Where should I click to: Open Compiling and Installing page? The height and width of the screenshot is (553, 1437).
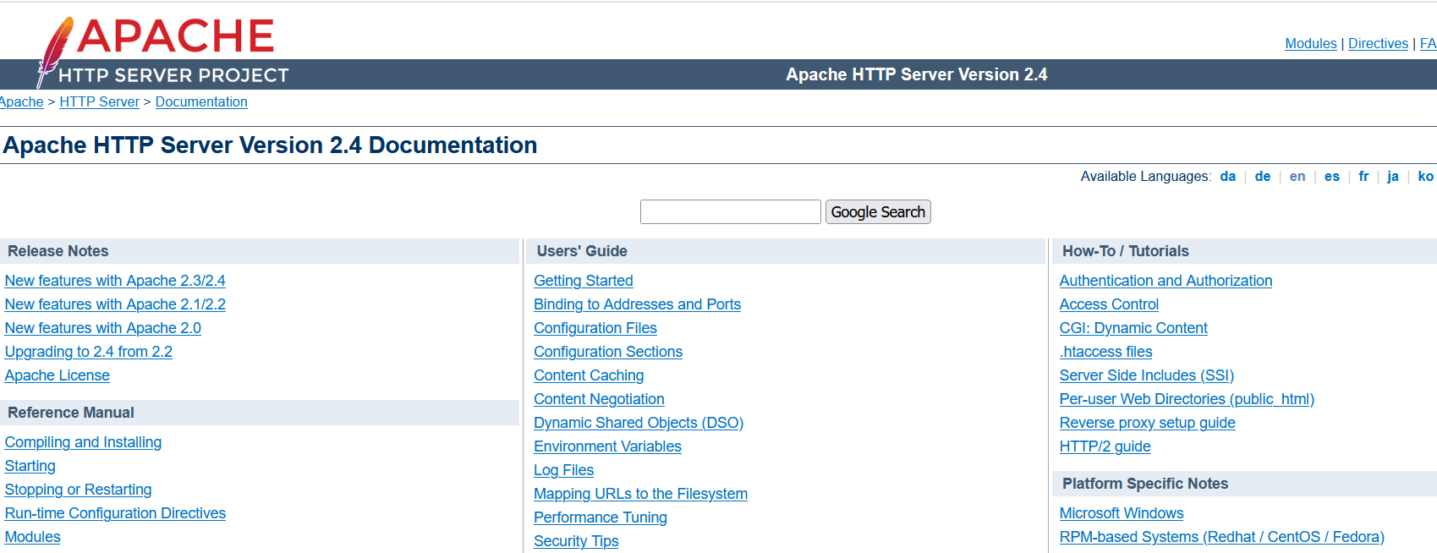(83, 442)
